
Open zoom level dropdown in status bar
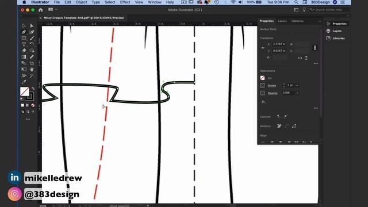point(54,206)
